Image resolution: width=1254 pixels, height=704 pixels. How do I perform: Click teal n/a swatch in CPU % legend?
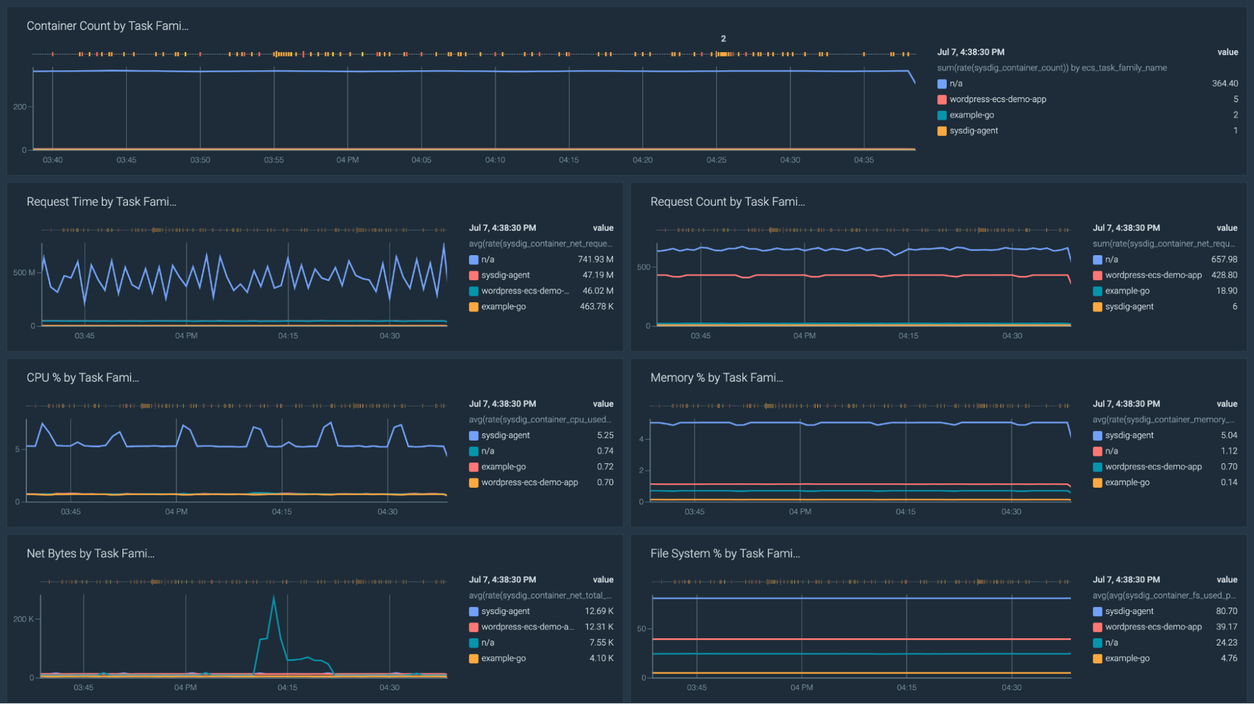(x=474, y=451)
